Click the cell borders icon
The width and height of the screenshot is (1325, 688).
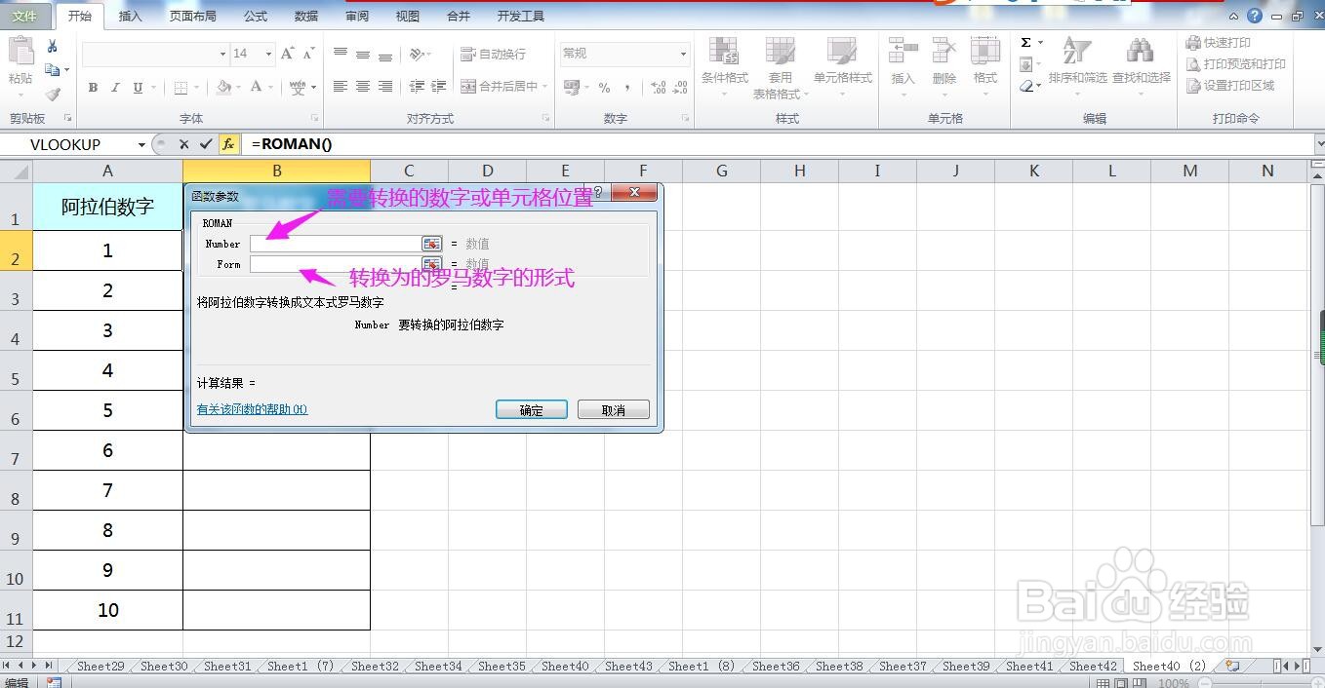181,88
